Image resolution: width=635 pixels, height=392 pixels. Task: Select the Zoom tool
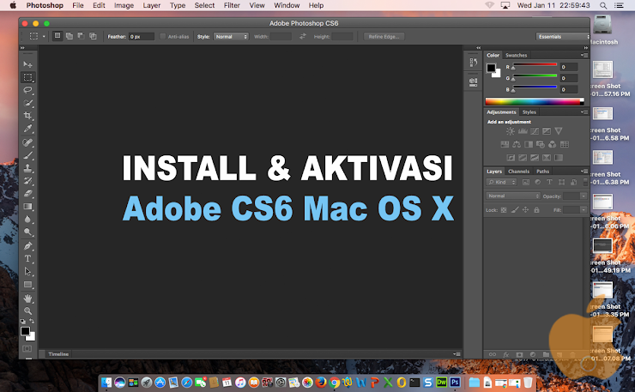pos(27,311)
